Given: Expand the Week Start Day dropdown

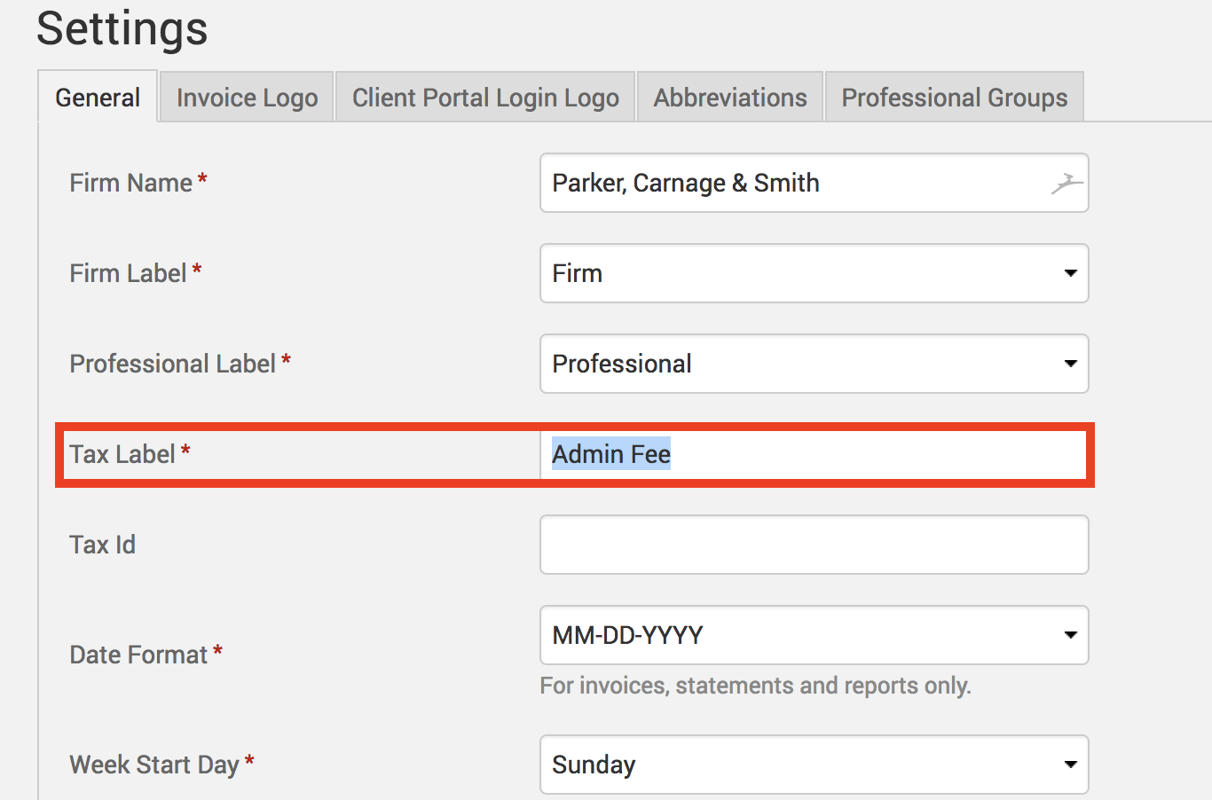Looking at the screenshot, I should [814, 765].
